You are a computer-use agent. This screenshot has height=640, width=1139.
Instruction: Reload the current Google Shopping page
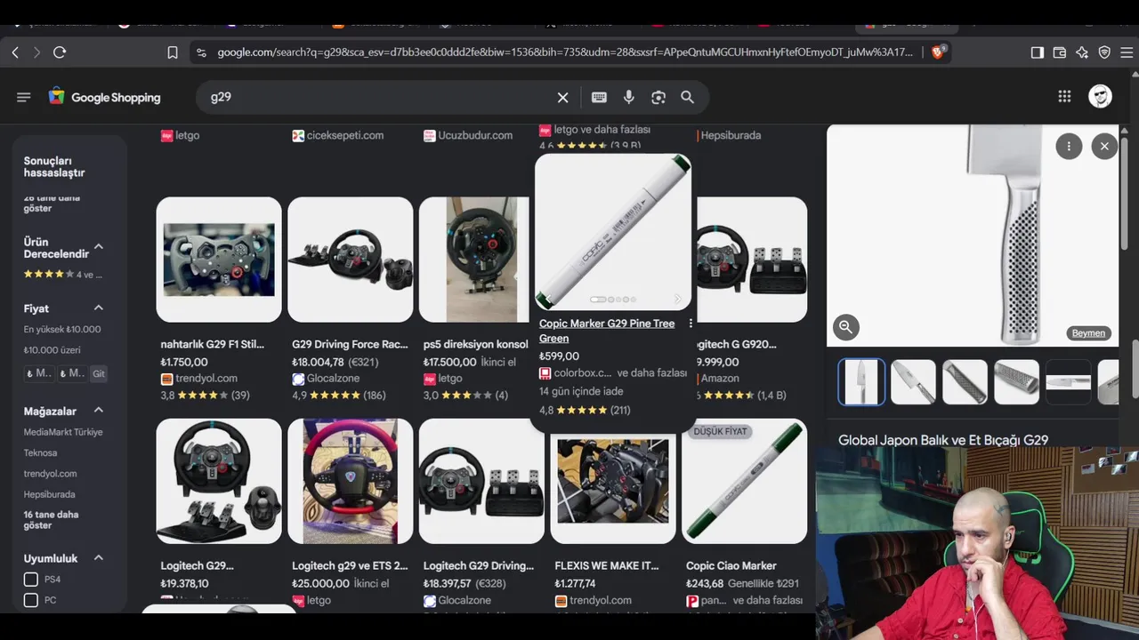[60, 52]
